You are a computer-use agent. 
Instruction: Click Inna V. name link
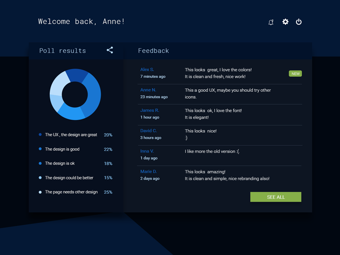[x=147, y=151]
